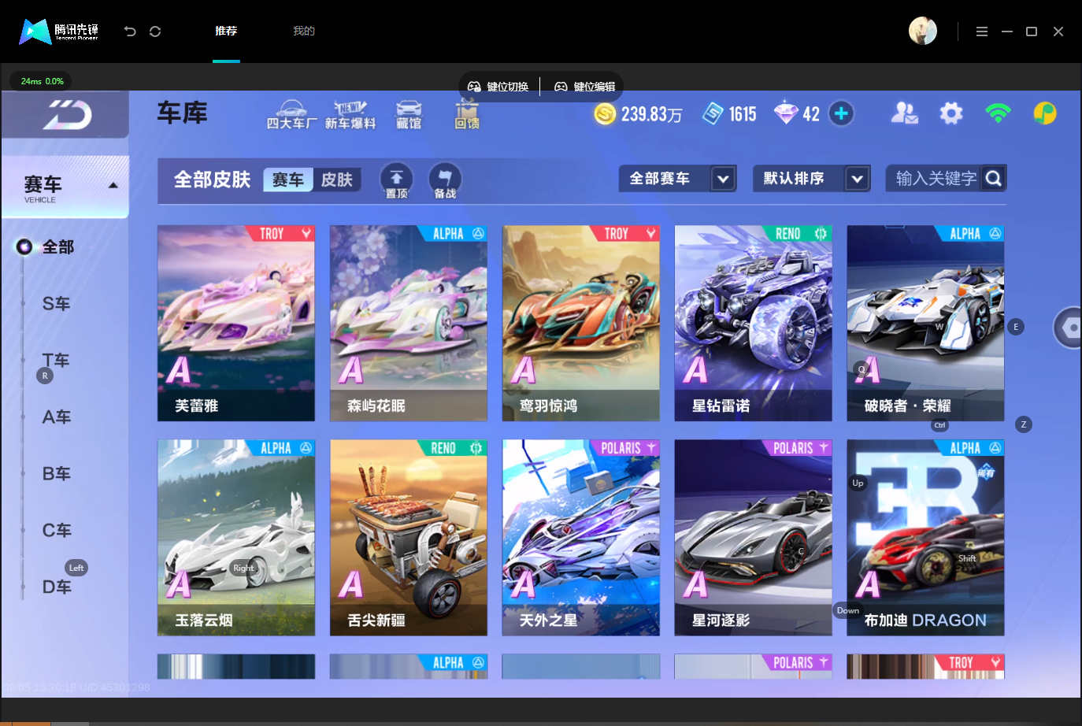
Task: Click the 输入关键字 search field
Action: coord(936,179)
